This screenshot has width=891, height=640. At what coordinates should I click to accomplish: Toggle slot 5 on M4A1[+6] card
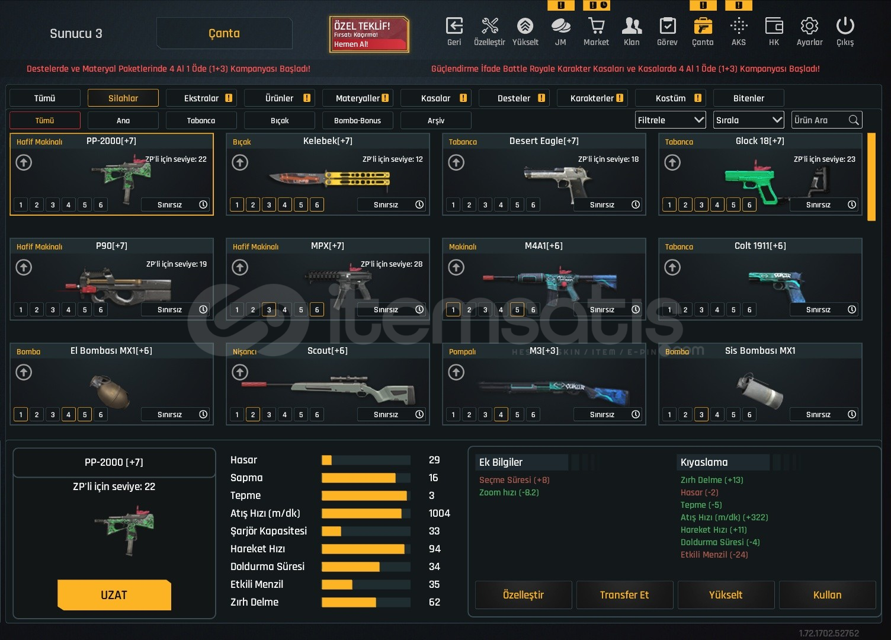click(517, 310)
